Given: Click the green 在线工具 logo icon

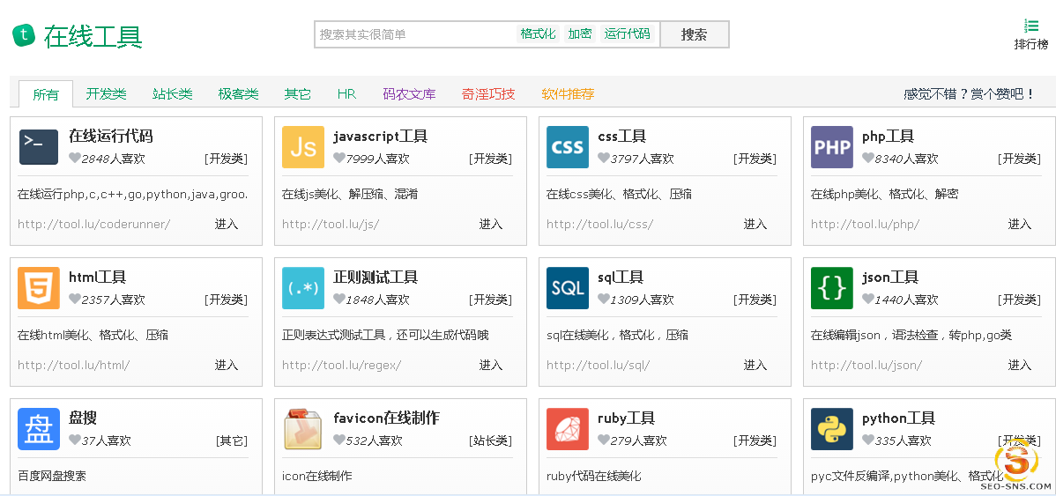Looking at the screenshot, I should pyautogui.click(x=24, y=35).
